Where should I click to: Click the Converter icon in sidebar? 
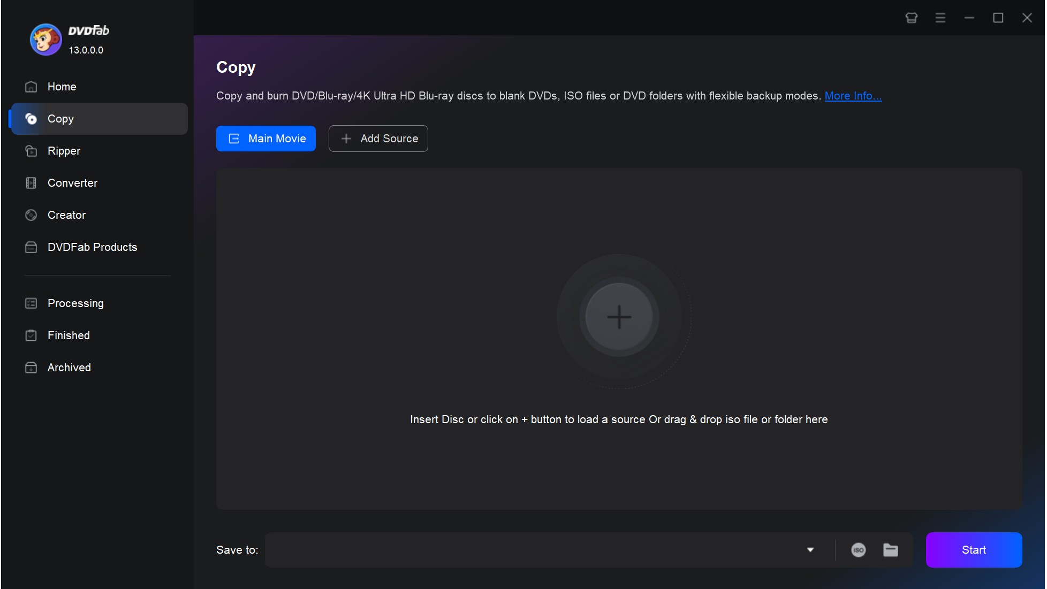[31, 182]
